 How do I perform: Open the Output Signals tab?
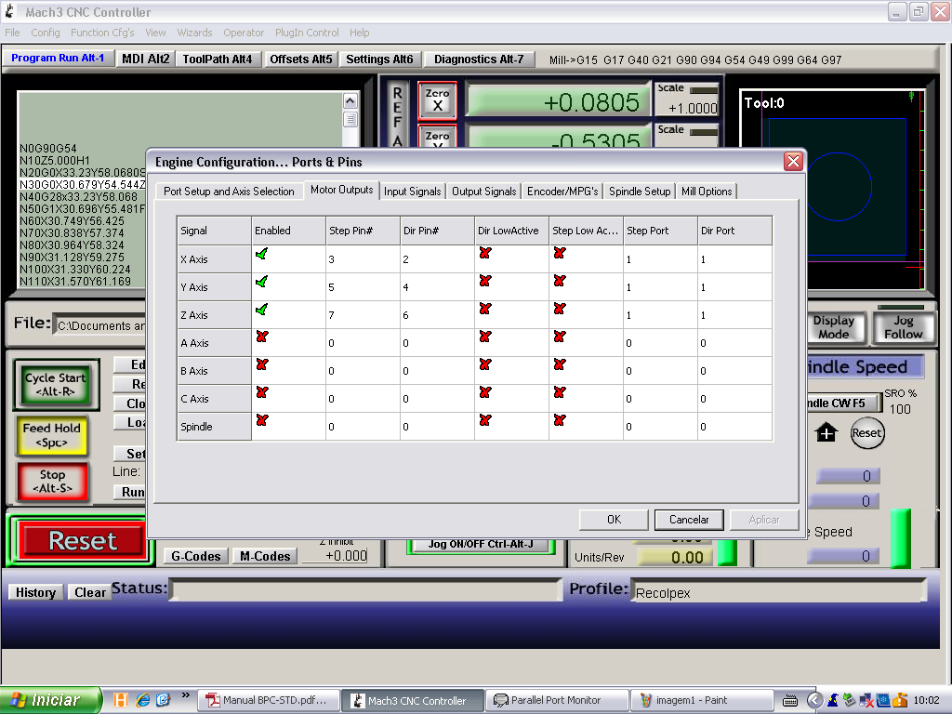coord(483,192)
